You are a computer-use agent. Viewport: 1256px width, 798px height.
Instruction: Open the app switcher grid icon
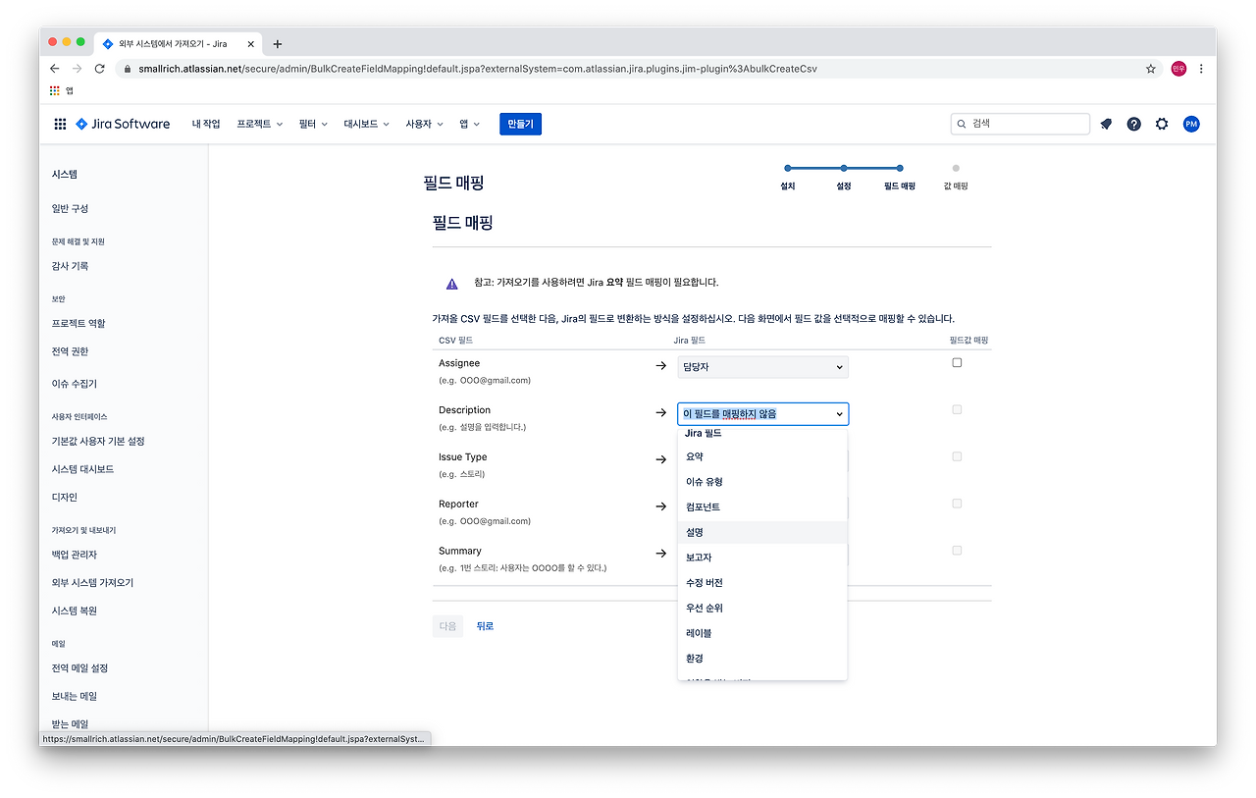point(59,124)
